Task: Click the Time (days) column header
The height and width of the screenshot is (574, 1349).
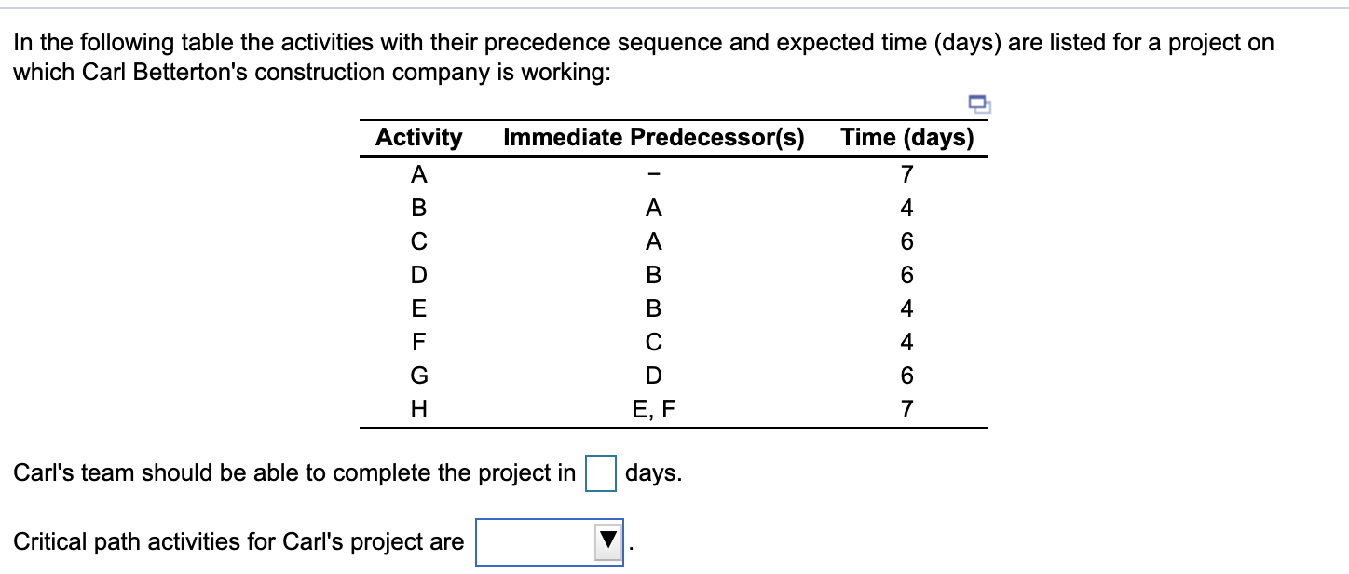Action: pos(906,138)
